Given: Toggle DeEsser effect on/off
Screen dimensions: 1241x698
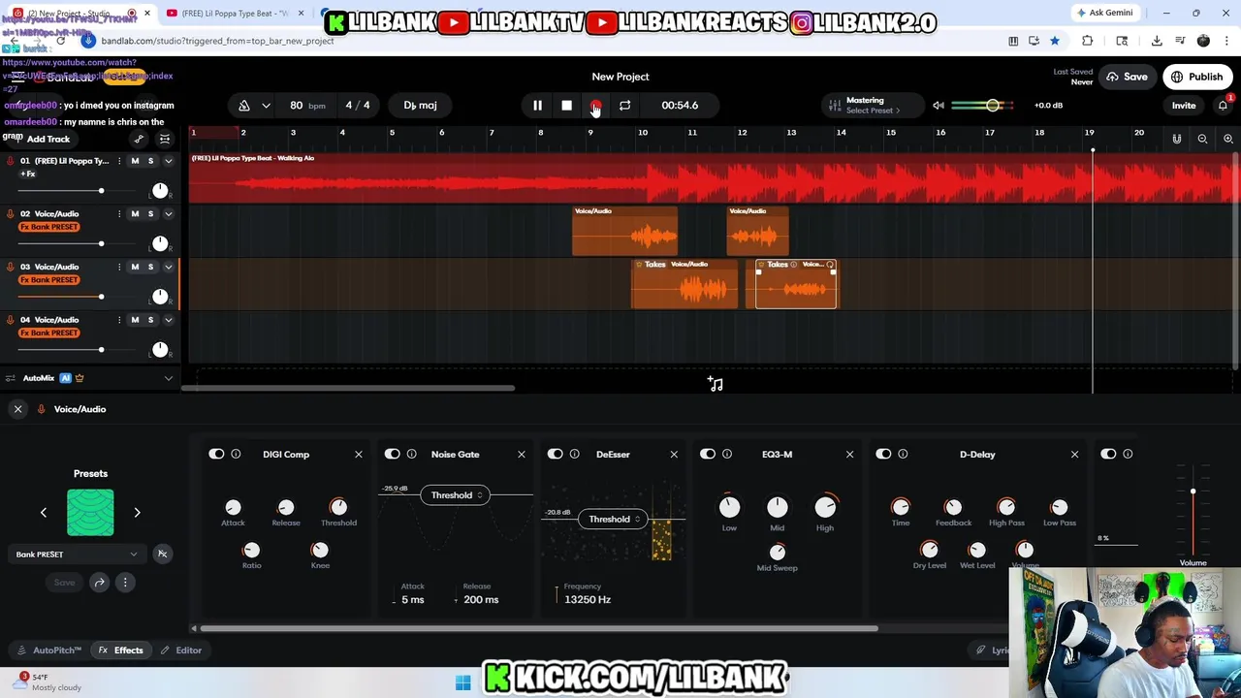Looking at the screenshot, I should pyautogui.click(x=555, y=454).
